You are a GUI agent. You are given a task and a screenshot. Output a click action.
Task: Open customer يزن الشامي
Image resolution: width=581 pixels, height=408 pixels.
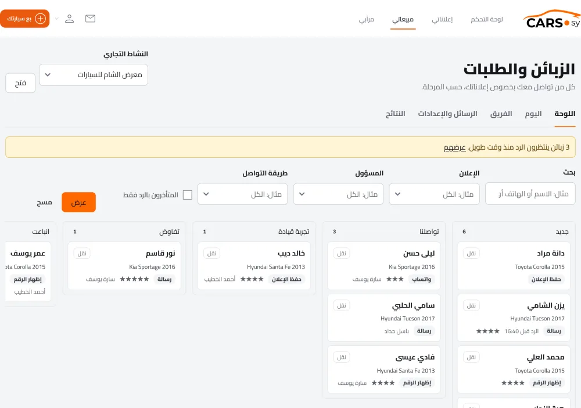(546, 305)
